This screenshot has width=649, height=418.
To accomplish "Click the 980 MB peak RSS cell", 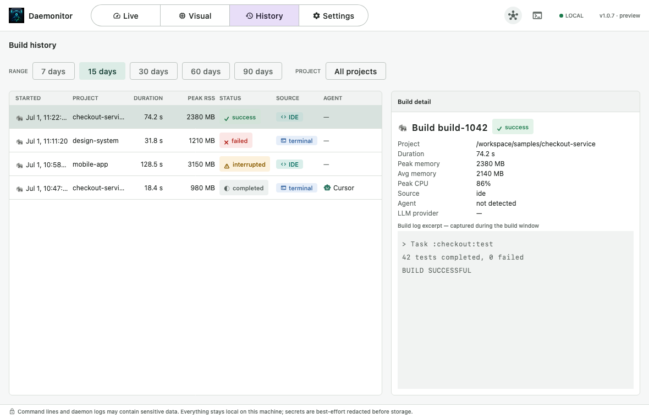I will [202, 188].
